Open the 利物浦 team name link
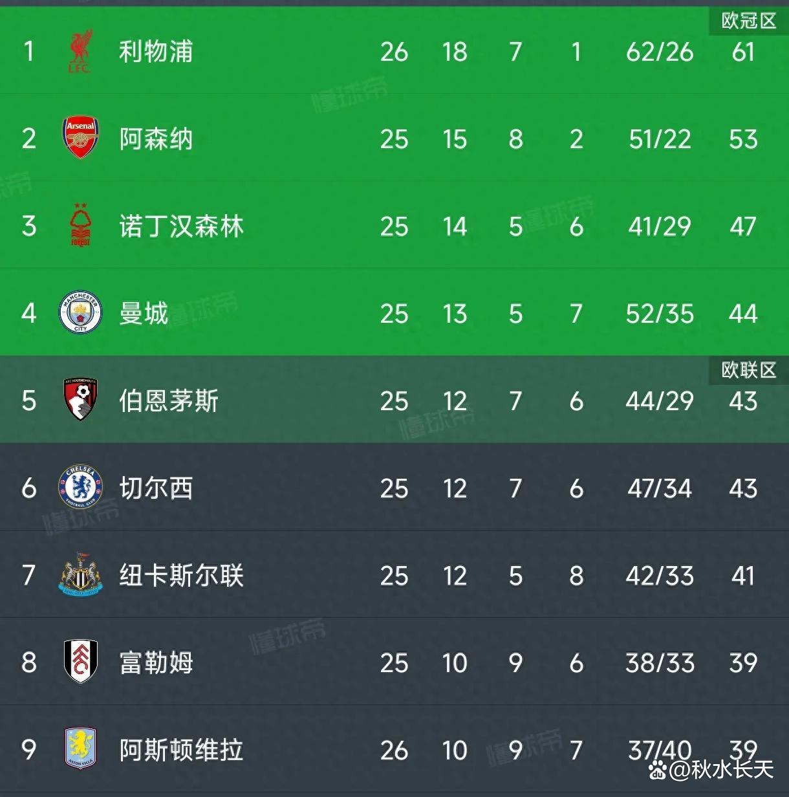789x797 pixels. [x=156, y=52]
